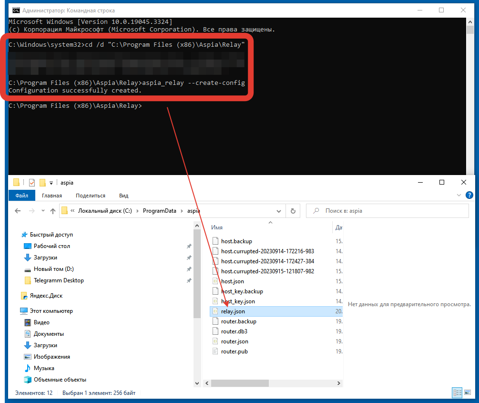The width and height of the screenshot is (479, 403).
Task: Refresh the aspia folder view
Action: click(293, 211)
